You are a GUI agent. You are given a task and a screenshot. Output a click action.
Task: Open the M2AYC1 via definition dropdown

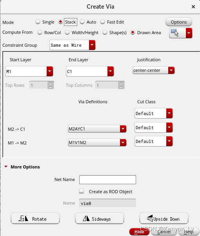[x=97, y=129]
